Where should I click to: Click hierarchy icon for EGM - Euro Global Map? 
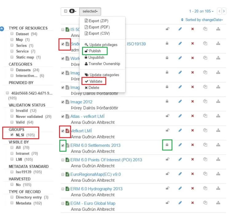218,203
